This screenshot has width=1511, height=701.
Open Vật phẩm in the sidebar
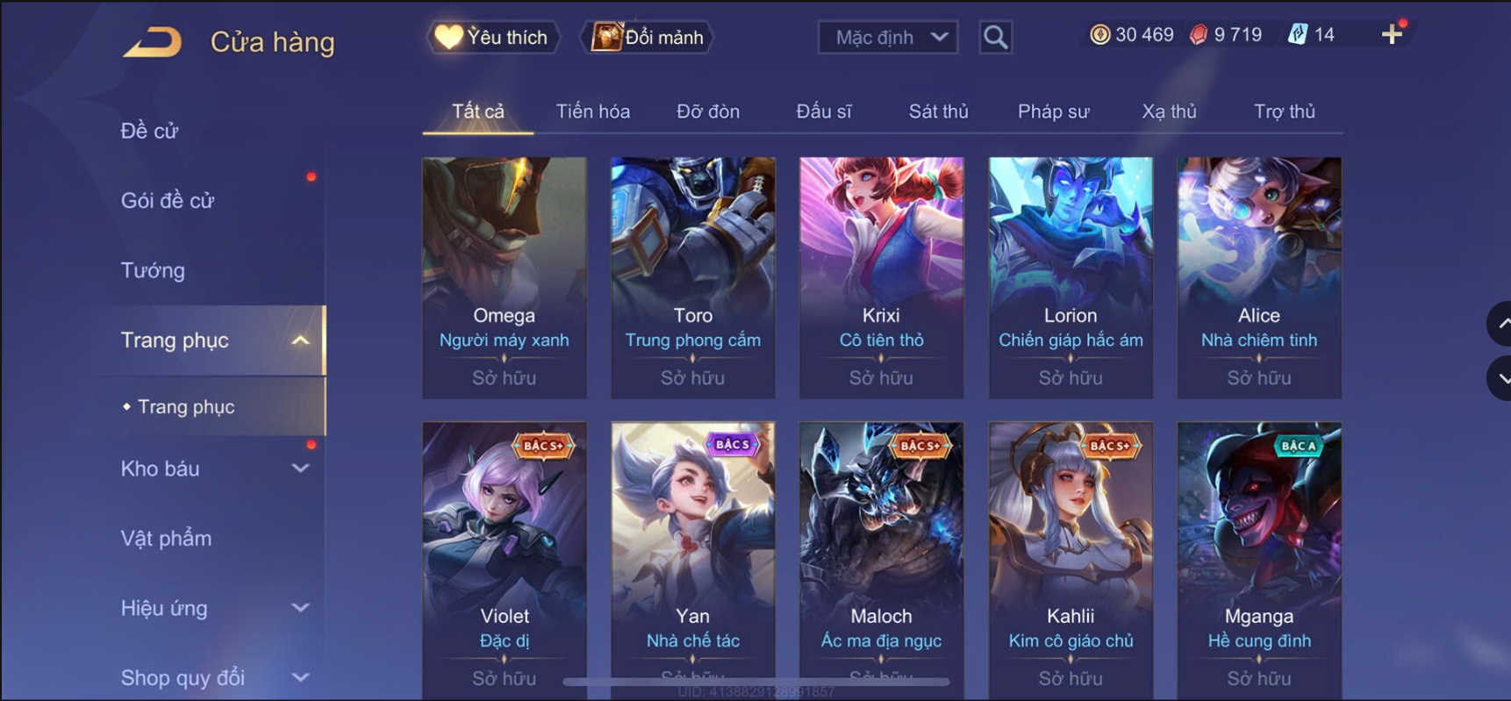(166, 538)
